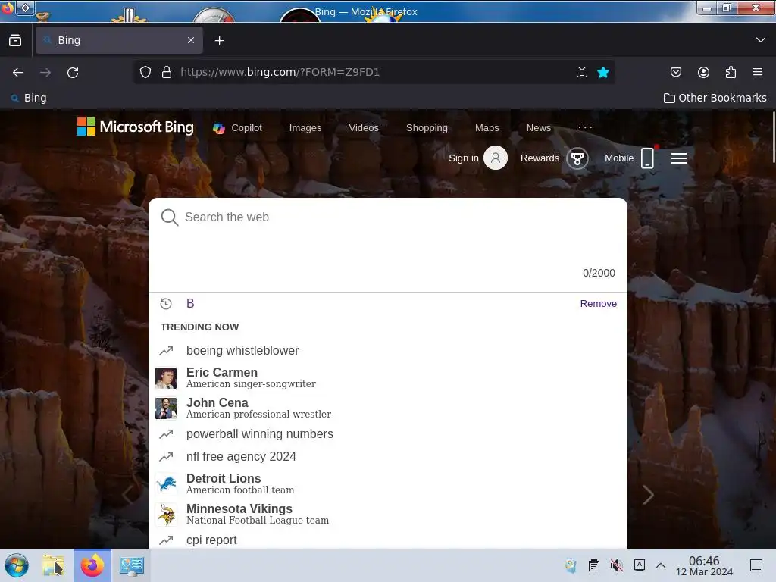Select the Minnesota Vikings suggestion
Viewport: 776px width, 582px height.
(388, 514)
